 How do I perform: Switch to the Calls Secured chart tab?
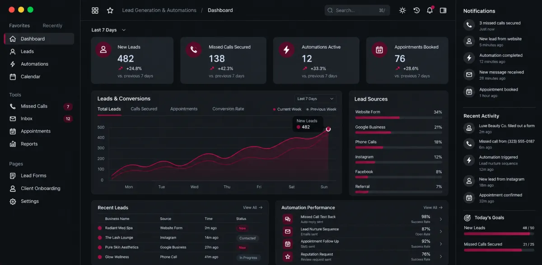point(144,109)
